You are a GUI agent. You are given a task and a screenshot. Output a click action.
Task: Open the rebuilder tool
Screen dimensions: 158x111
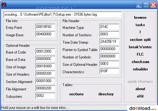pos(140,69)
